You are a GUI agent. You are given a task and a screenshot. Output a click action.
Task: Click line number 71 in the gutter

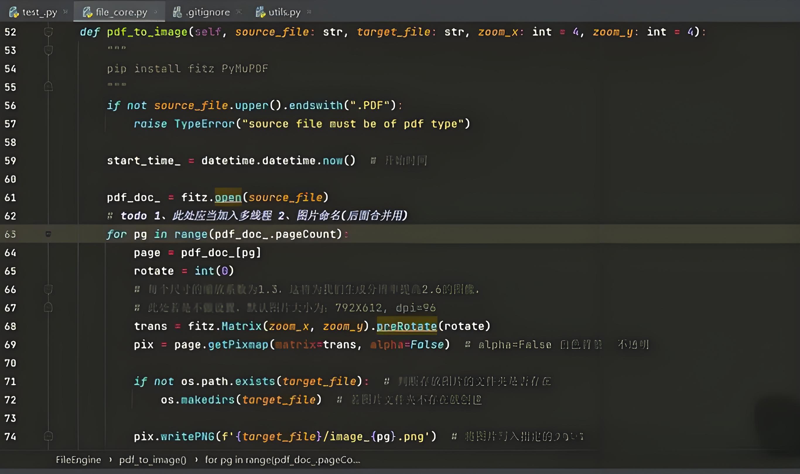(x=10, y=381)
